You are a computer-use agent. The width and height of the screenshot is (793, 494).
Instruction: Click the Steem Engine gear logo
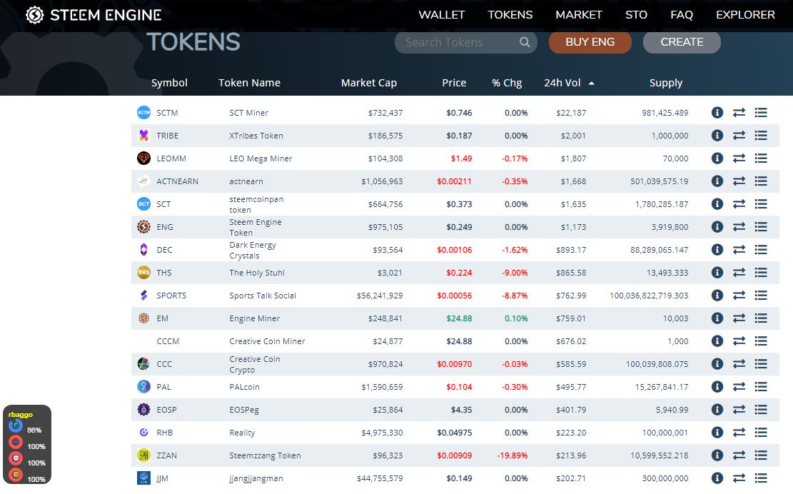click(x=34, y=15)
